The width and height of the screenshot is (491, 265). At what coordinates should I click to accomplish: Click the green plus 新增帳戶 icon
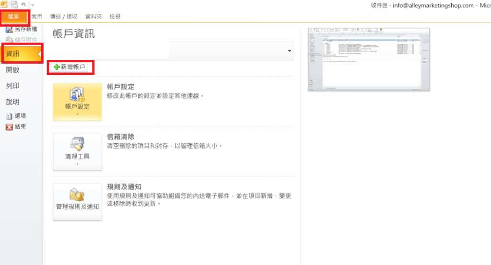tap(57, 68)
